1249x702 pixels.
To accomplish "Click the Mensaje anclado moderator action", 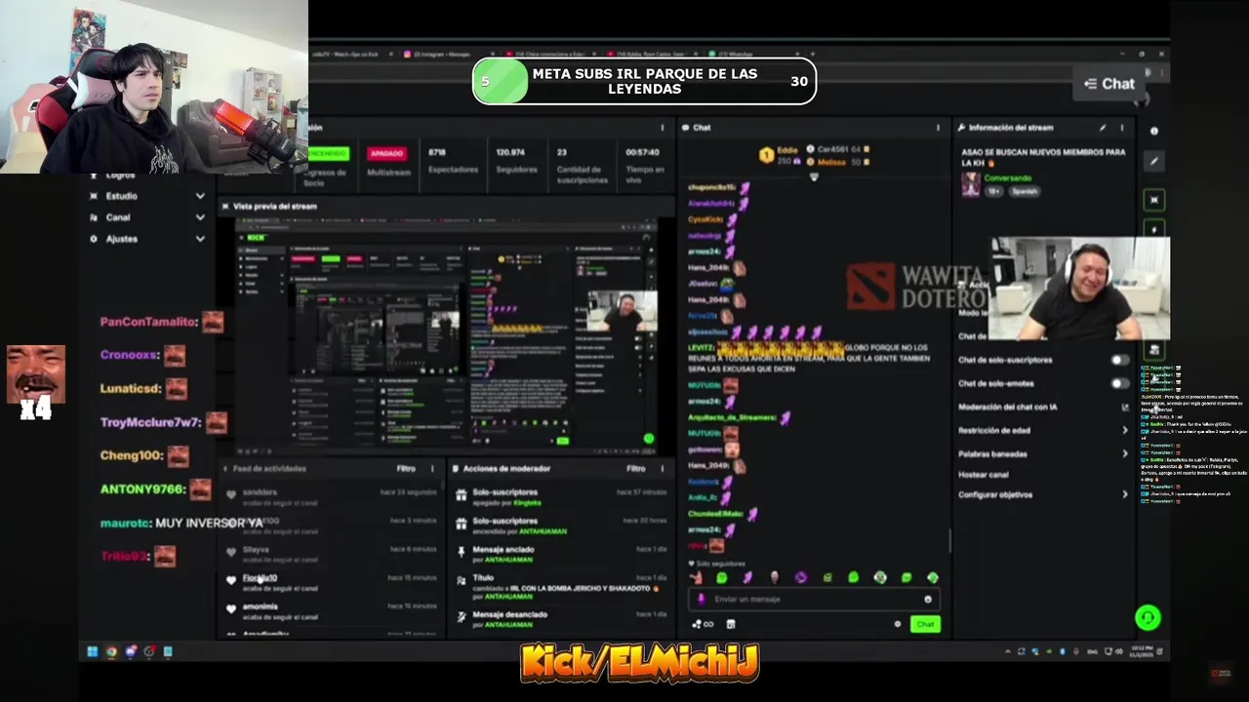I will coord(561,554).
